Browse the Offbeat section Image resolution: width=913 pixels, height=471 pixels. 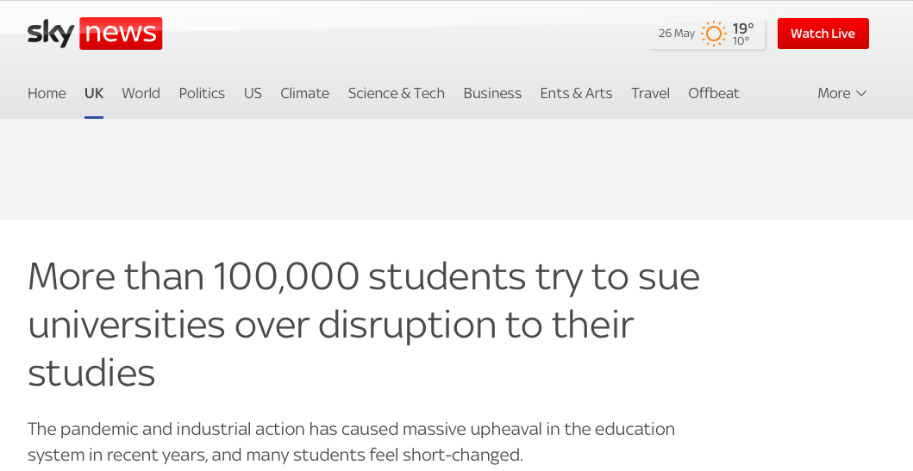click(713, 93)
